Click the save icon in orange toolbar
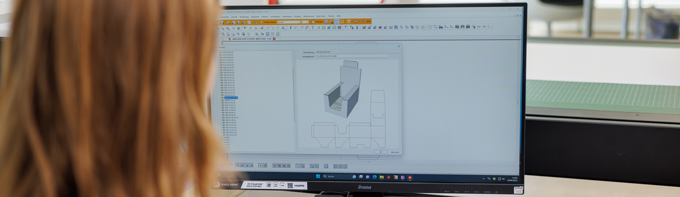The width and height of the screenshot is (680, 197). click(222, 22)
